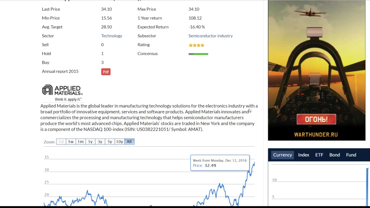Screen dimensions: 370x208
Task: Click the Last Price value 34.10
Action: [x=106, y=9]
